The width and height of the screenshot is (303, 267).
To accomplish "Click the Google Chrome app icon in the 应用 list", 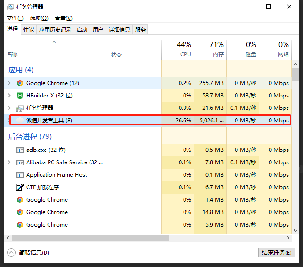I will 20,83.
